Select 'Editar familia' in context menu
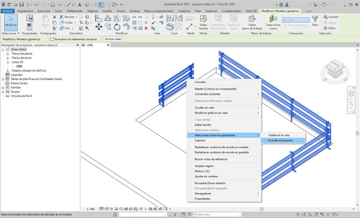This screenshot has width=360, height=218. [x=203, y=125]
